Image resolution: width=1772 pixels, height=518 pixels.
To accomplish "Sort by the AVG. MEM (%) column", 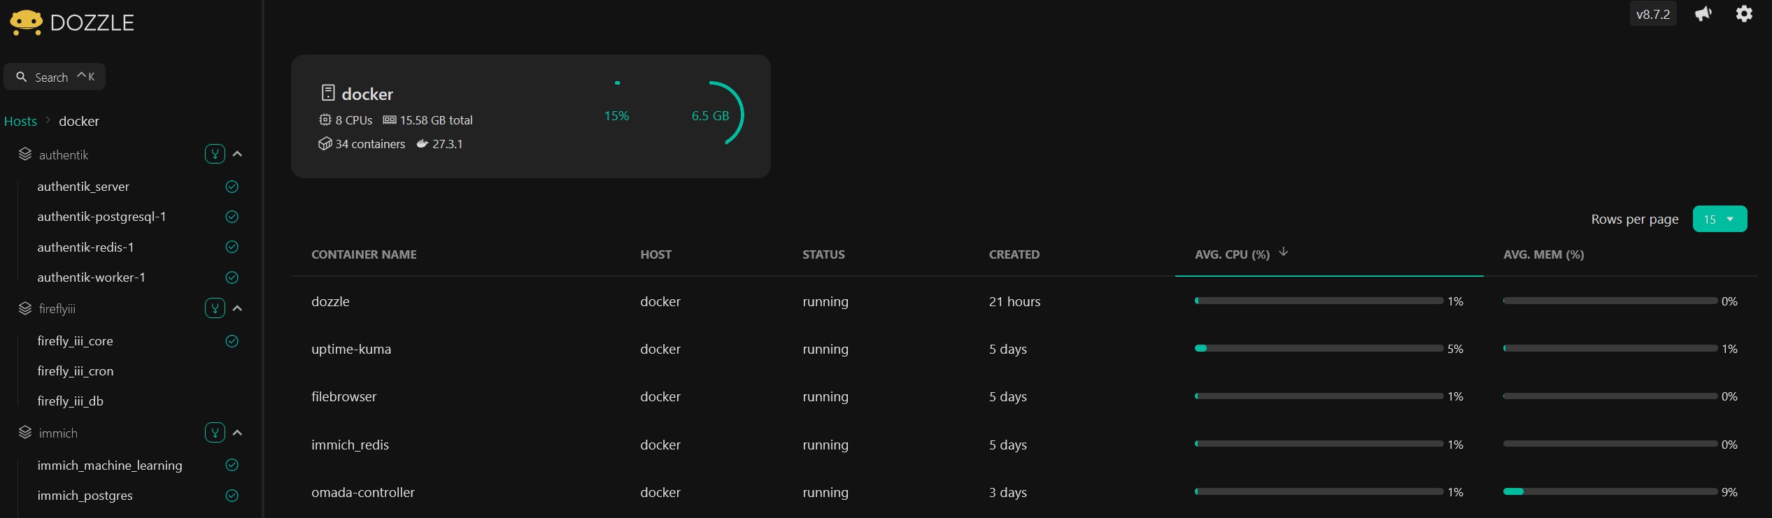I will point(1543,254).
